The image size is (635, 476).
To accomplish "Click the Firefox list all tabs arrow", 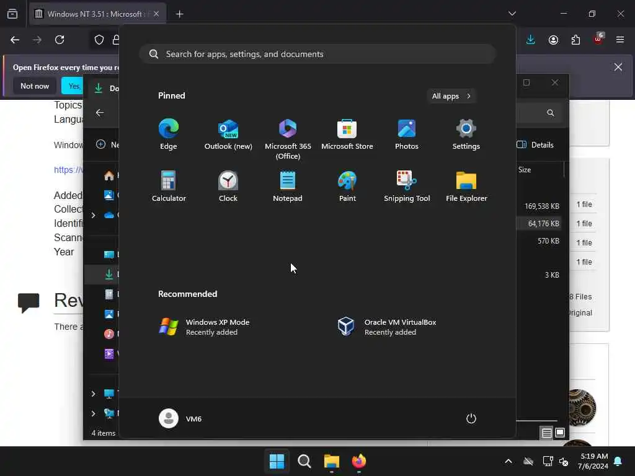I will click(x=512, y=14).
